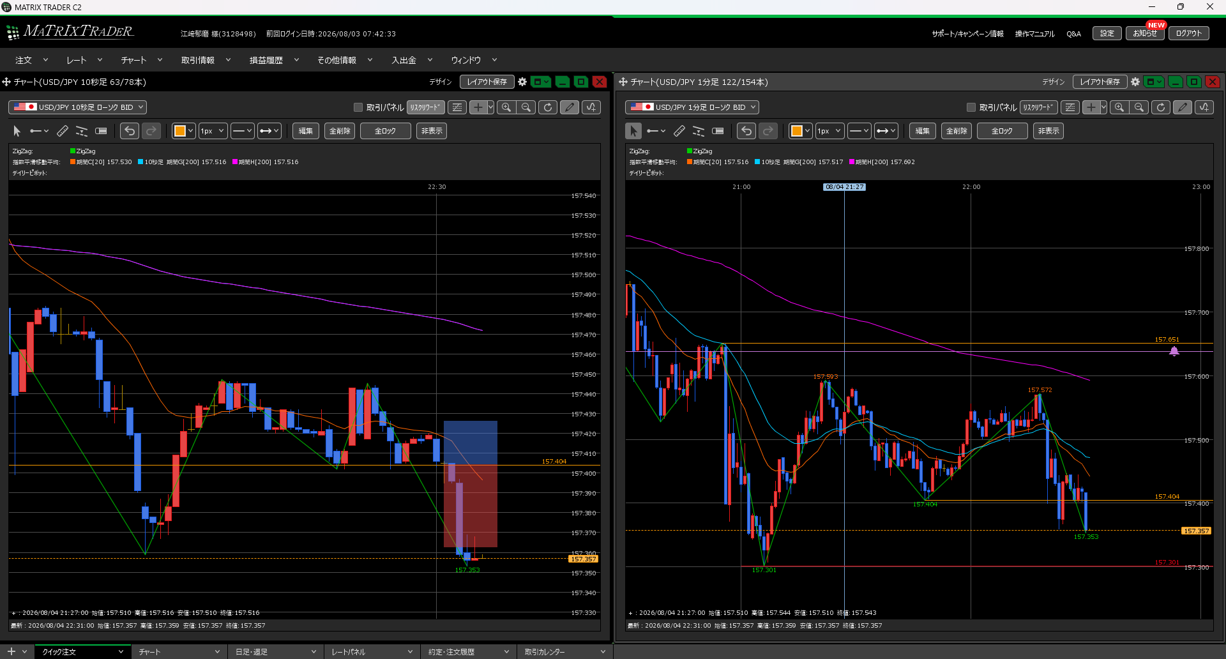Click the alert bell at 157.651
This screenshot has height=659, width=1226.
(x=1174, y=351)
